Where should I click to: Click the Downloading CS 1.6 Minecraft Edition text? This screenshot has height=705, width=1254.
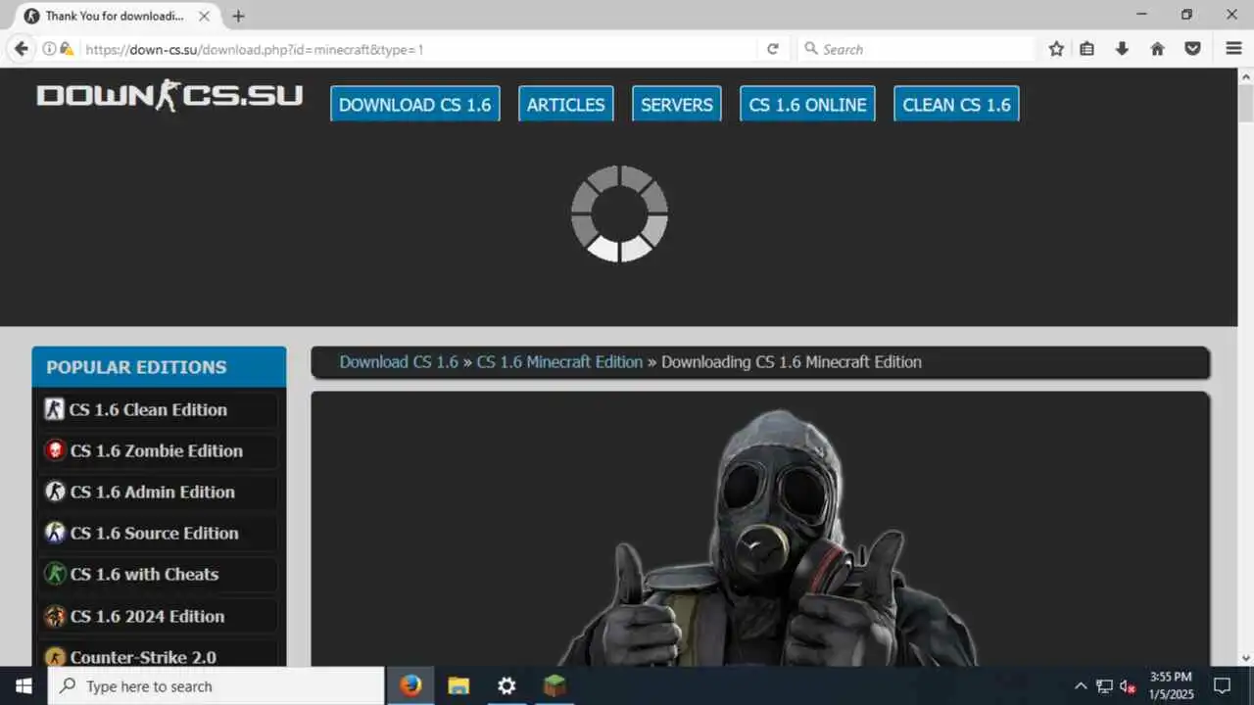[x=792, y=362]
